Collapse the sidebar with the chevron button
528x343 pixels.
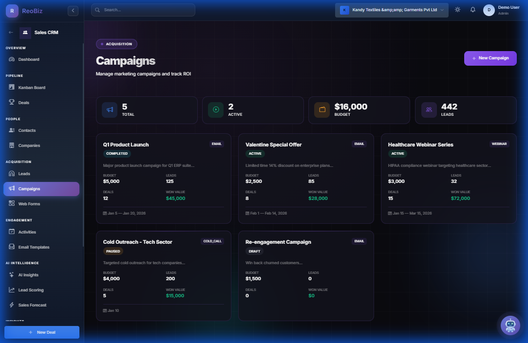73,10
